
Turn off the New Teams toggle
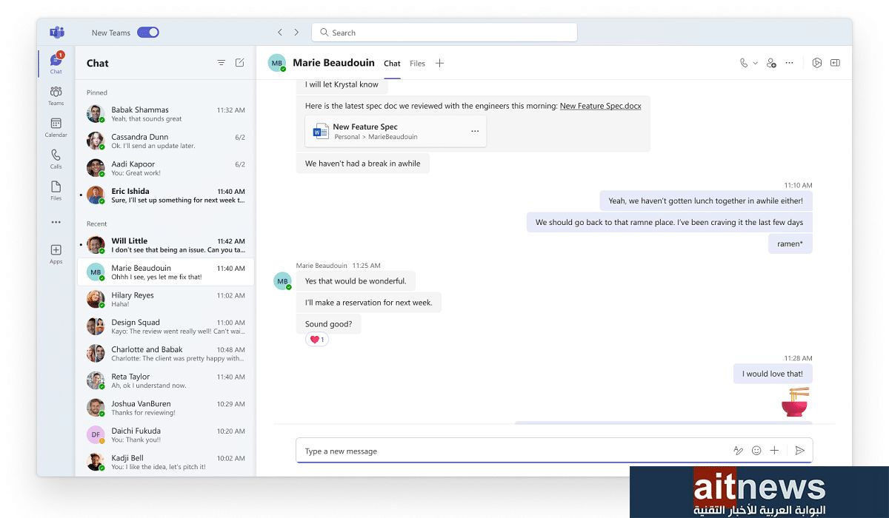click(148, 33)
